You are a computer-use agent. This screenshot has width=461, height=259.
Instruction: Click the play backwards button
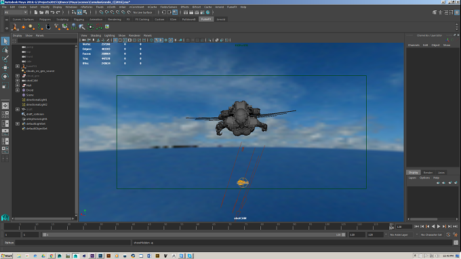[433, 226]
